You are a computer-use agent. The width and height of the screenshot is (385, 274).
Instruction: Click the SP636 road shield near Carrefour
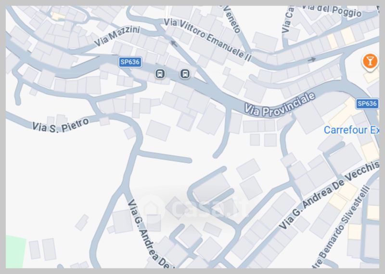367,104
